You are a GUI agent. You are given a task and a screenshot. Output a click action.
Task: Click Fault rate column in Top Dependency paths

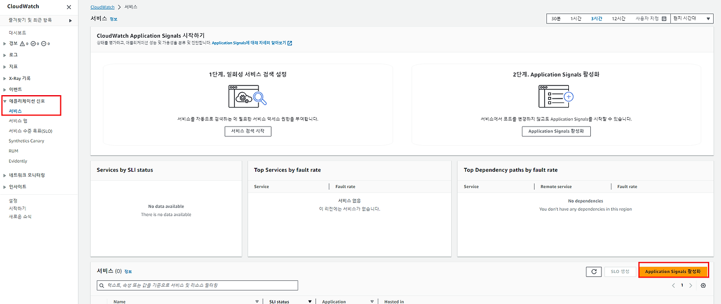(627, 186)
